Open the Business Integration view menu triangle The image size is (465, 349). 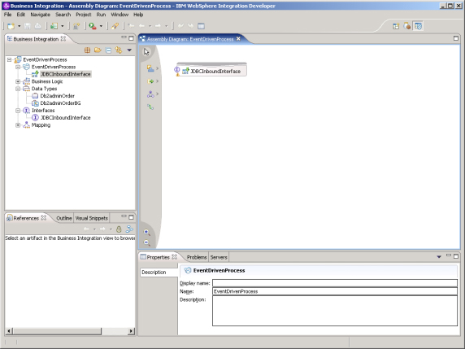[129, 50]
